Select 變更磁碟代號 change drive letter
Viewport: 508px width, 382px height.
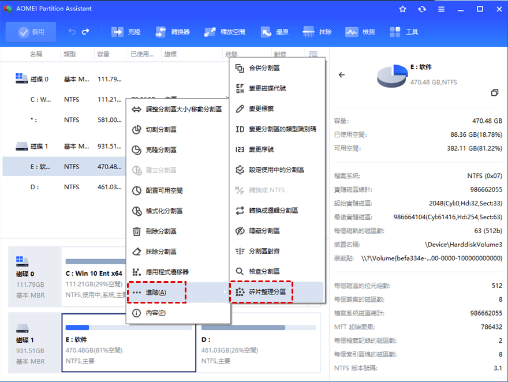coord(277,88)
